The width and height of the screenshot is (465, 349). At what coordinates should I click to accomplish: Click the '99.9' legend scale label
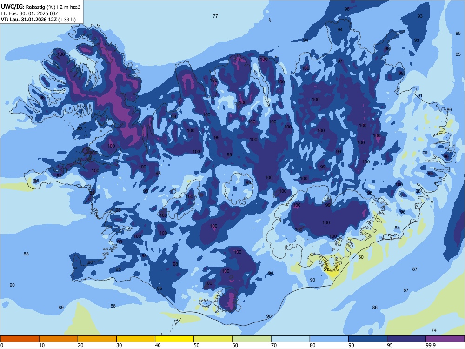pyautogui.click(x=430, y=345)
